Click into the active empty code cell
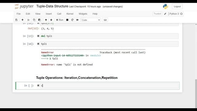197x111 pixels. click(109, 86)
